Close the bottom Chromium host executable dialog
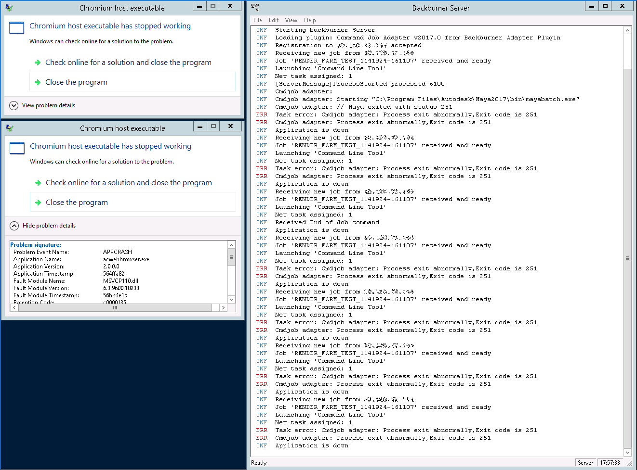Screen dimensions: 637x470 tap(231, 126)
